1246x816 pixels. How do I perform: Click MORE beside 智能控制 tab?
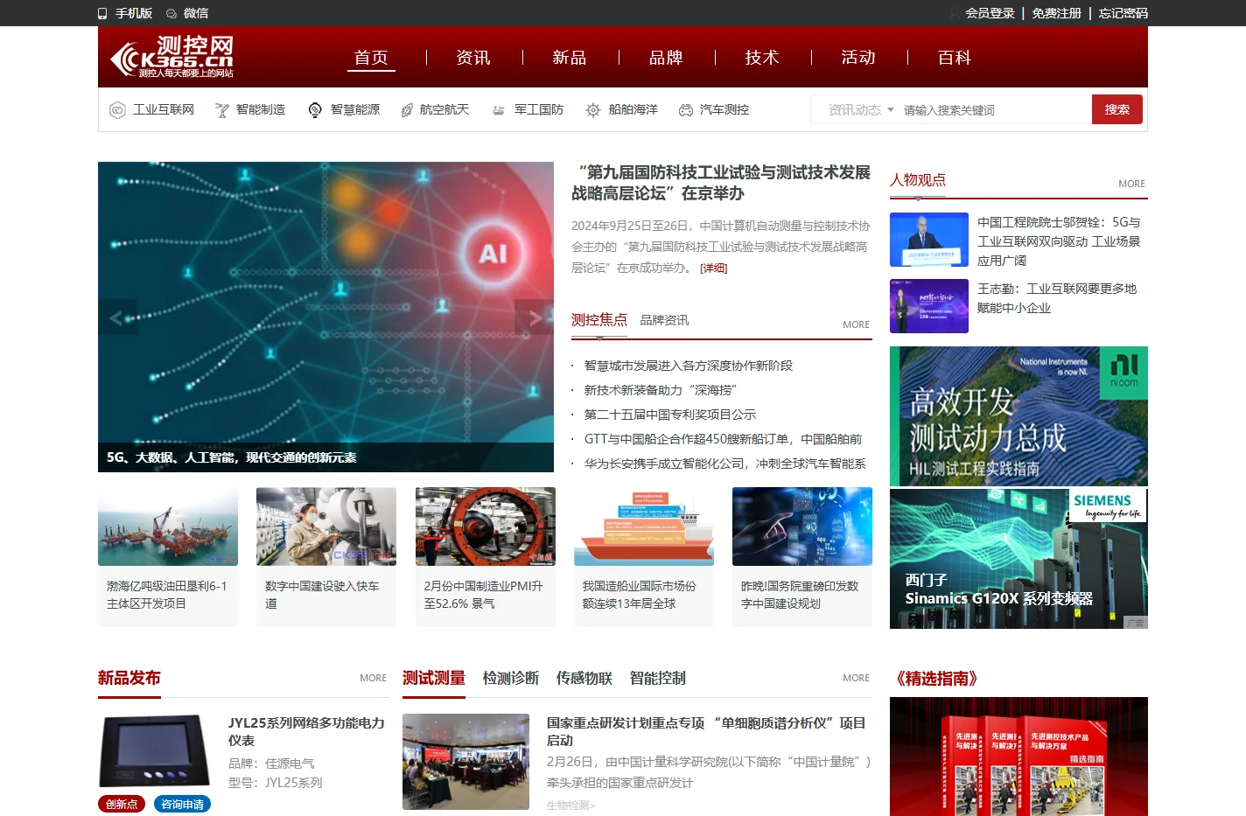[x=856, y=678]
